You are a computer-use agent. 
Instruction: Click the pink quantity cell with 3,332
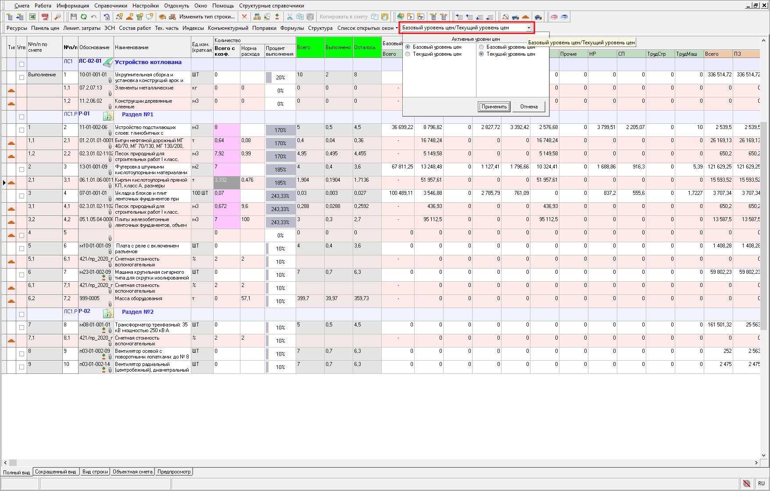[226, 183]
